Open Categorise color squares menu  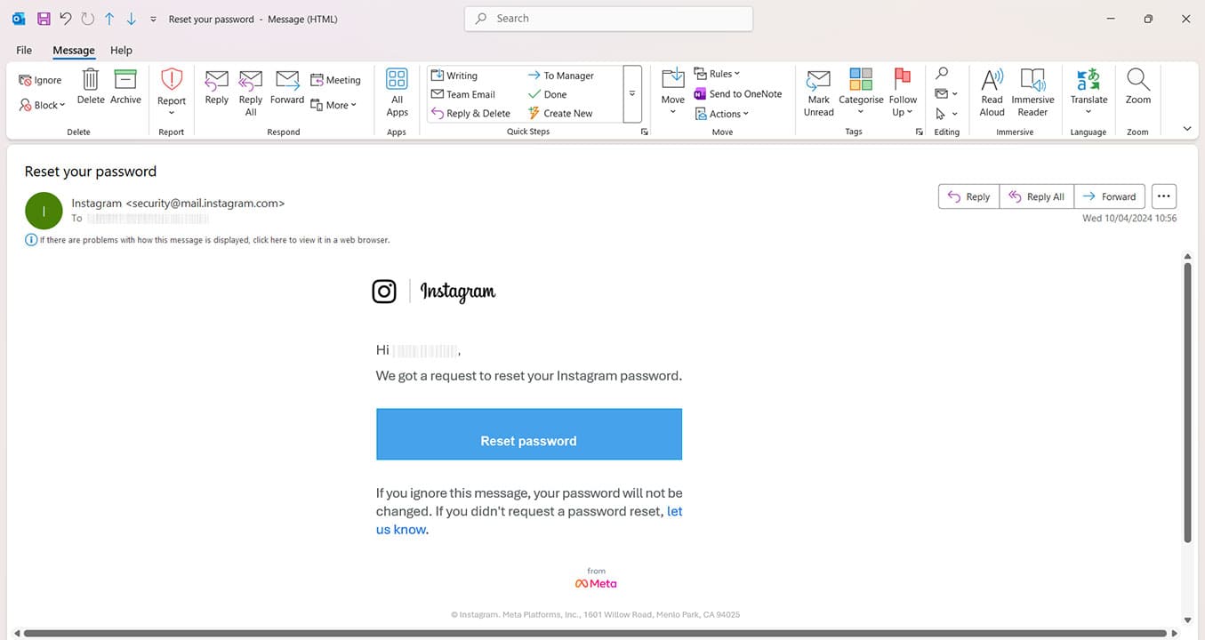(x=861, y=92)
